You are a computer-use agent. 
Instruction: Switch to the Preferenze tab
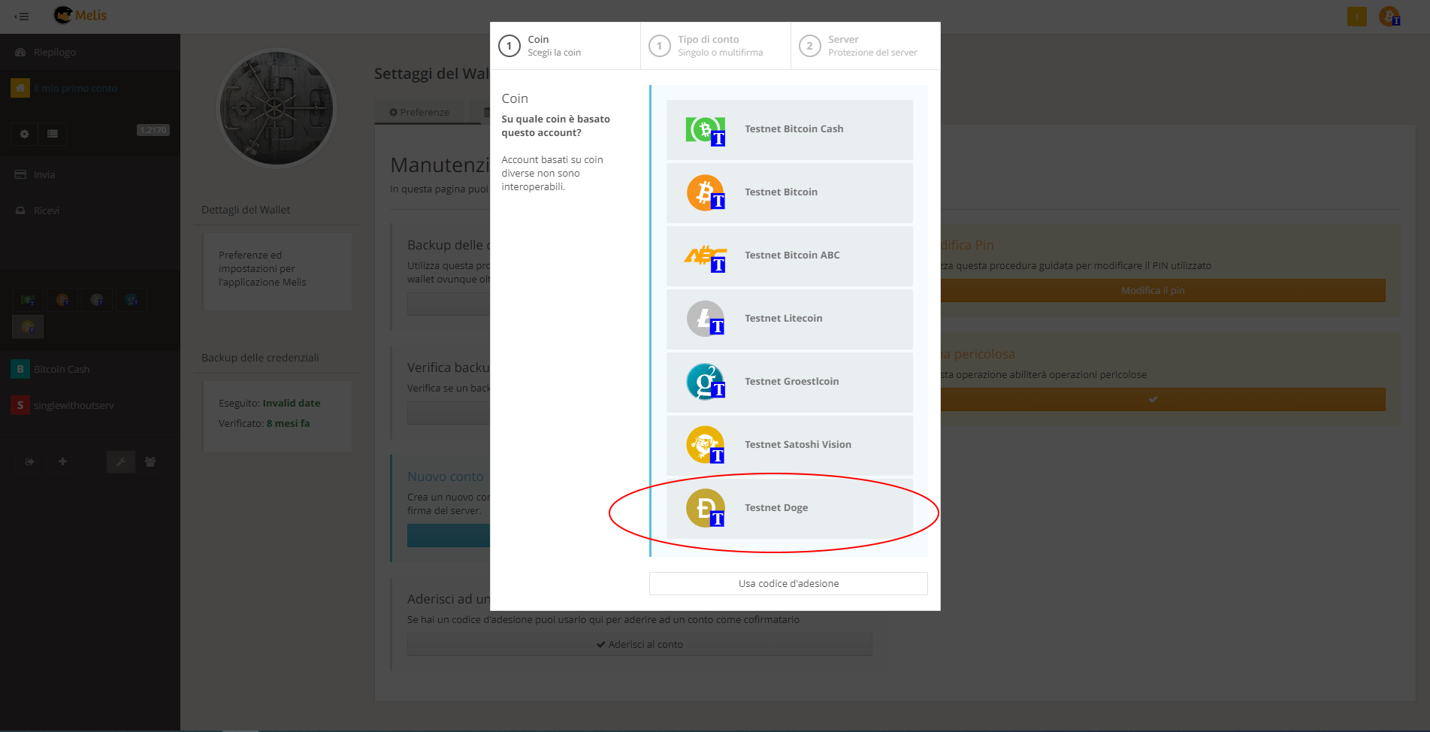pyautogui.click(x=419, y=112)
